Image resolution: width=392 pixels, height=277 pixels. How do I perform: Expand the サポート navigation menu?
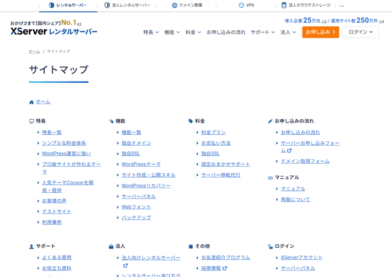263,32
